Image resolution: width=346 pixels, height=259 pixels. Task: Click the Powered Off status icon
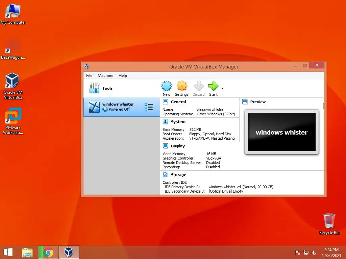tap(105, 109)
